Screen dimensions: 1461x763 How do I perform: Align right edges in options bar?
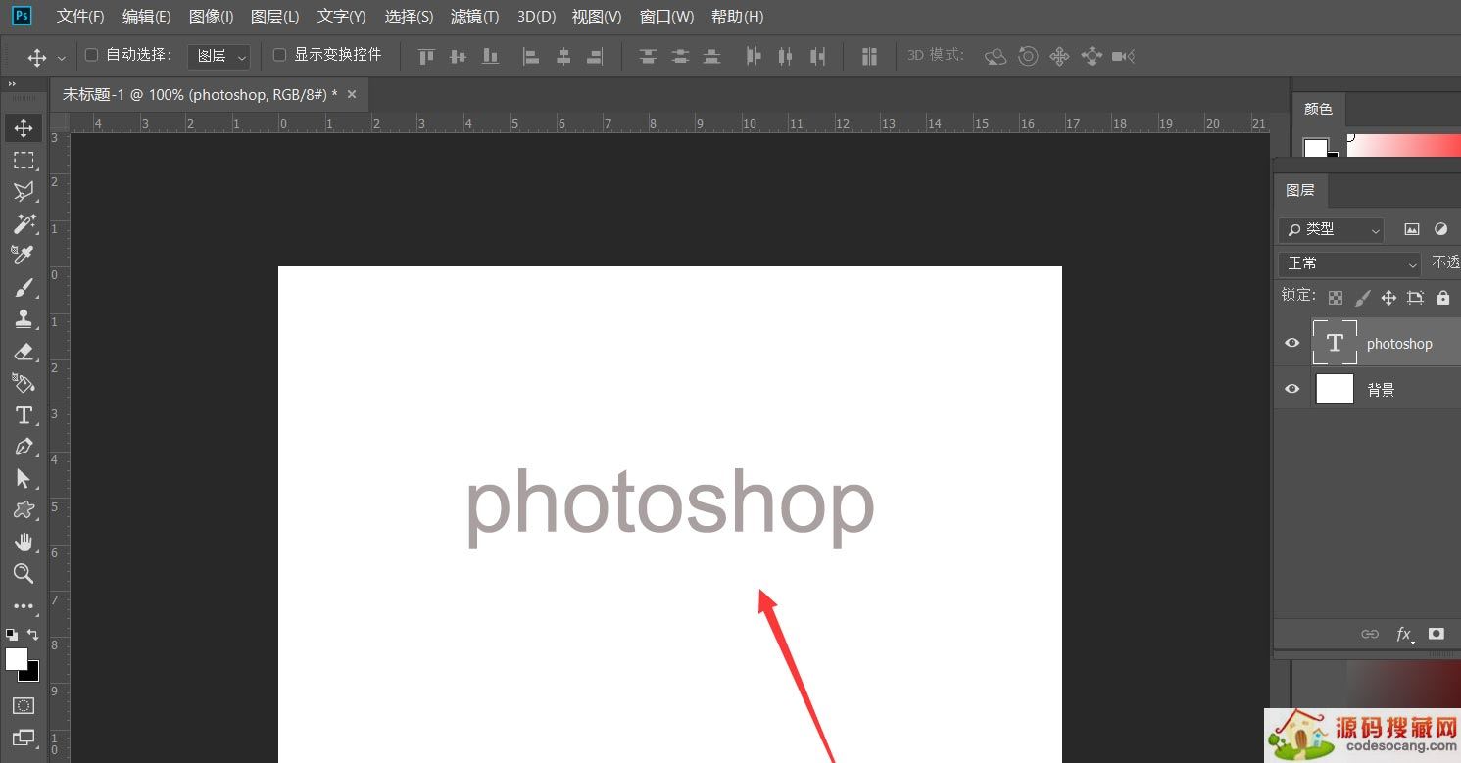point(595,57)
